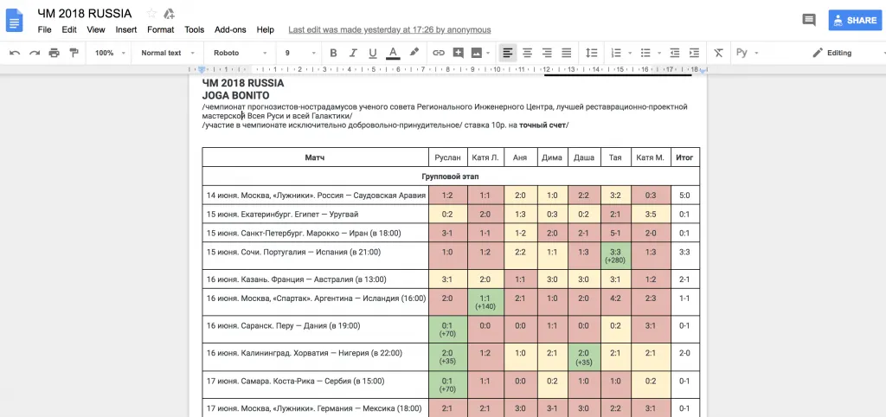Print the document using printer icon

[x=55, y=53]
